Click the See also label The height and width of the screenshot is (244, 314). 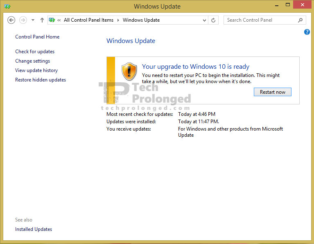[24, 220]
